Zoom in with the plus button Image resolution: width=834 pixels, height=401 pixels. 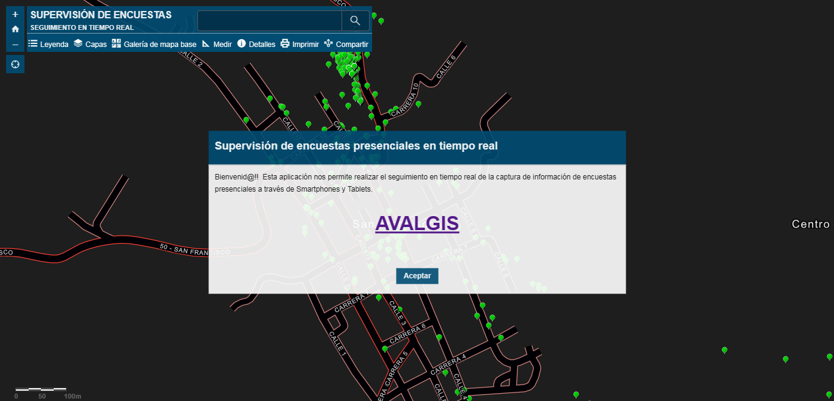[15, 14]
